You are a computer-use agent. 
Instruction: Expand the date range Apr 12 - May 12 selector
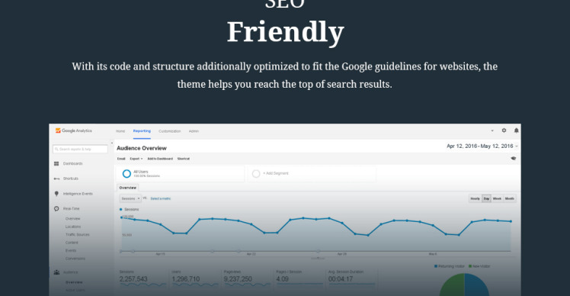tap(482, 146)
